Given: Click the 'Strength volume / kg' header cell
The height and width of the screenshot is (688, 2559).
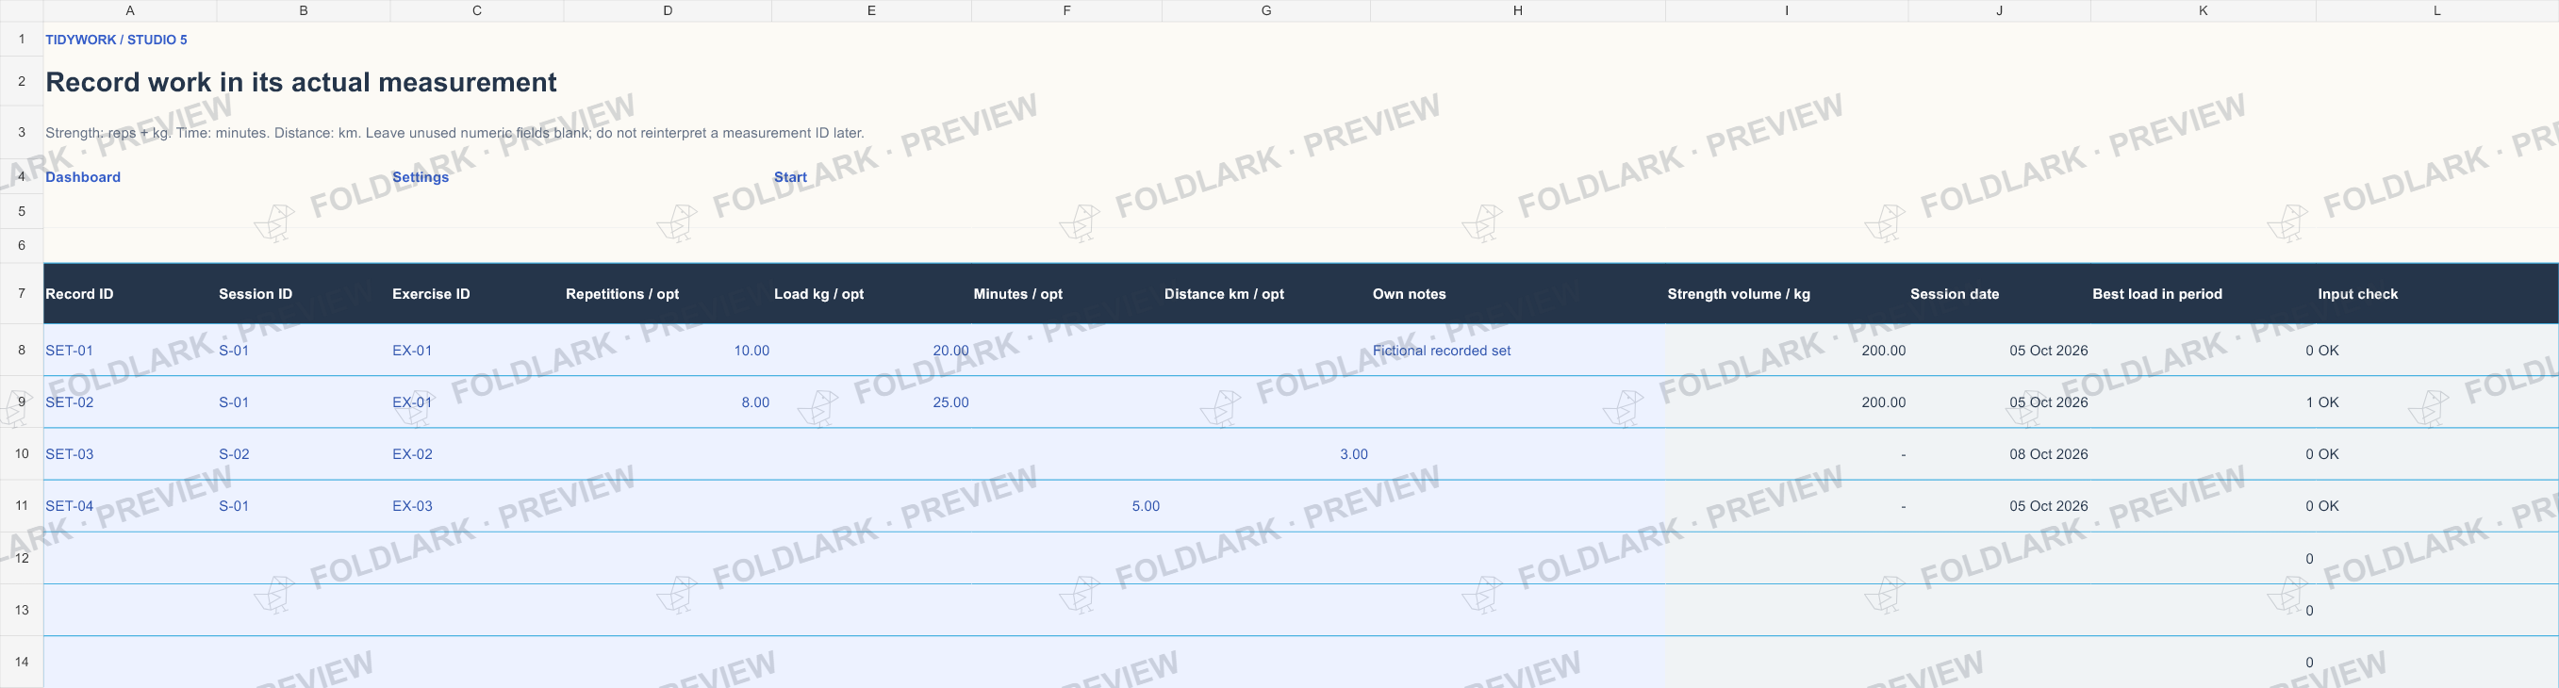Looking at the screenshot, I should (x=1787, y=294).
